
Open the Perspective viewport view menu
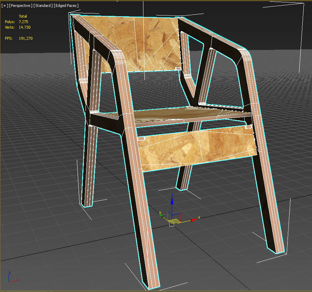pyautogui.click(x=20, y=6)
